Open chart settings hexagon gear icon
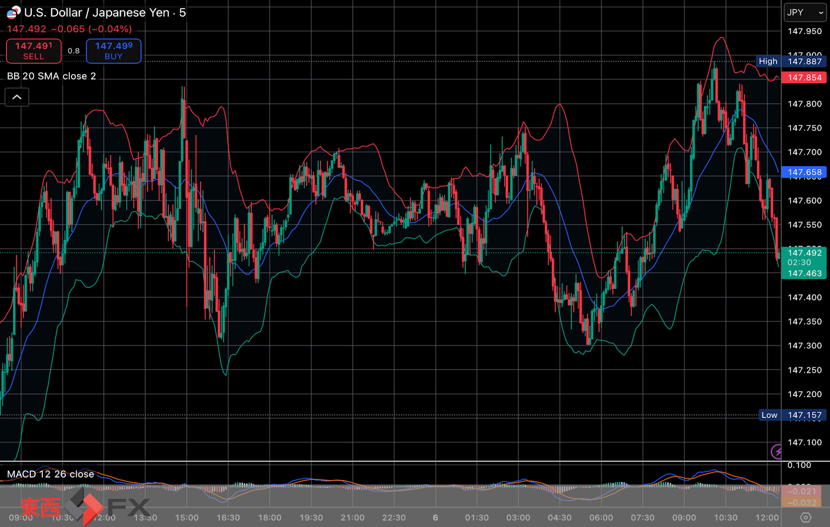This screenshot has height=527, width=830. [805, 517]
